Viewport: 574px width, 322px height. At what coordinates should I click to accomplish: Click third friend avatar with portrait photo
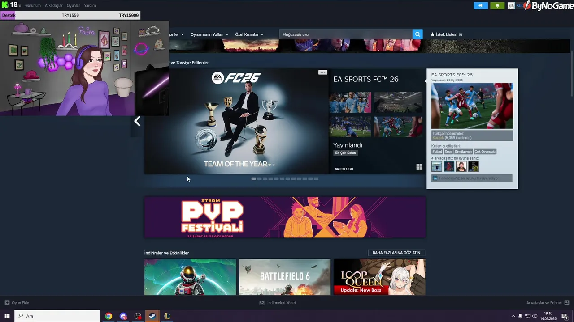tap(461, 166)
